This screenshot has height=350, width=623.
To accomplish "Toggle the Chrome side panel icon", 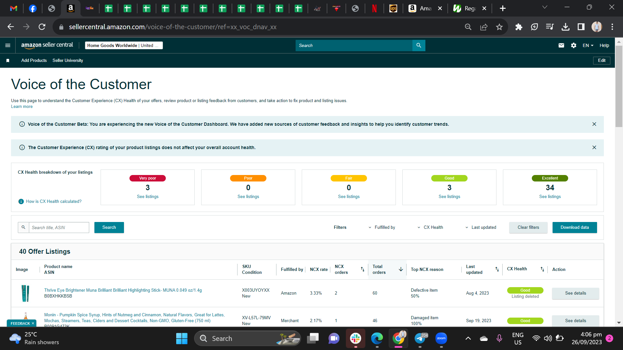I will (x=581, y=27).
